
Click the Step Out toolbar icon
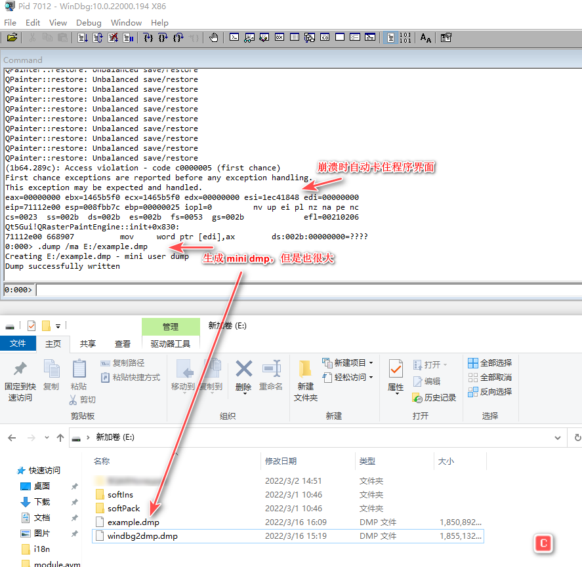178,37
